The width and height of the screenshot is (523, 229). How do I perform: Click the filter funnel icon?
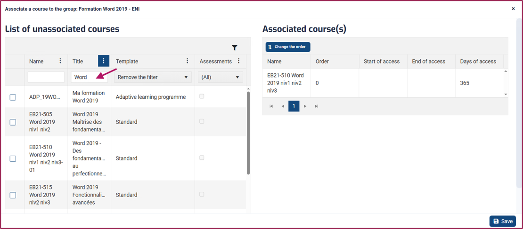tap(235, 47)
